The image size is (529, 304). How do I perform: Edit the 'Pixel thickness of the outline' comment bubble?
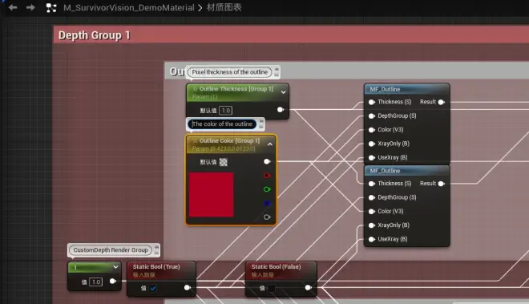pyautogui.click(x=230, y=72)
